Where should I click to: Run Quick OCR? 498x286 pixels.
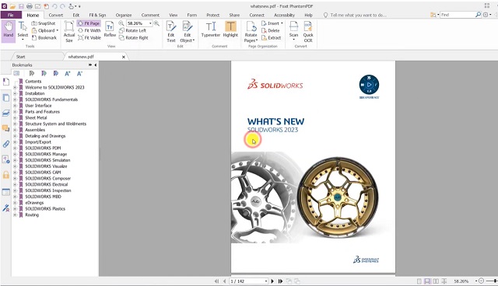308,31
